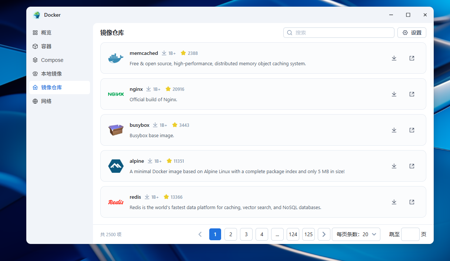Open Compose in sidebar

pyautogui.click(x=60, y=60)
